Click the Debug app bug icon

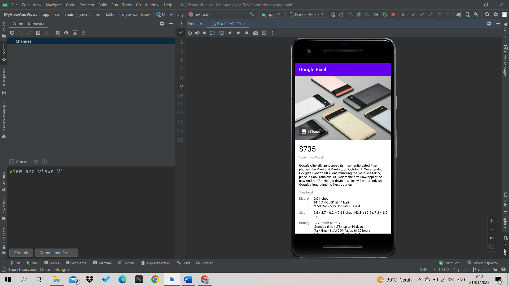(x=359, y=14)
